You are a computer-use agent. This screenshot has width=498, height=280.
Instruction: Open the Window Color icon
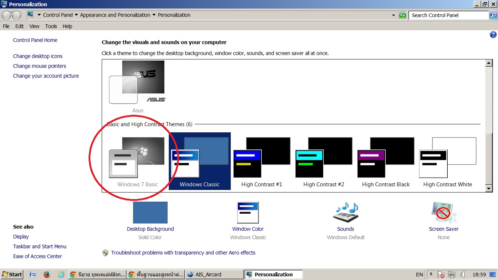pyautogui.click(x=248, y=213)
